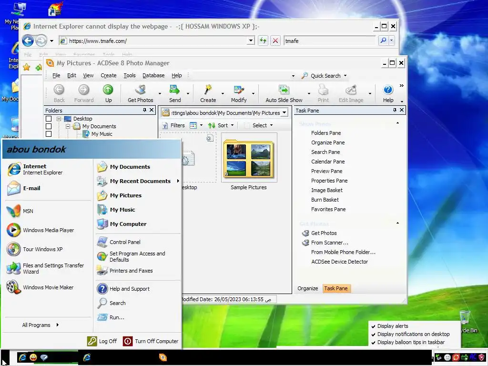Click the Sort arrows icon

[212, 125]
